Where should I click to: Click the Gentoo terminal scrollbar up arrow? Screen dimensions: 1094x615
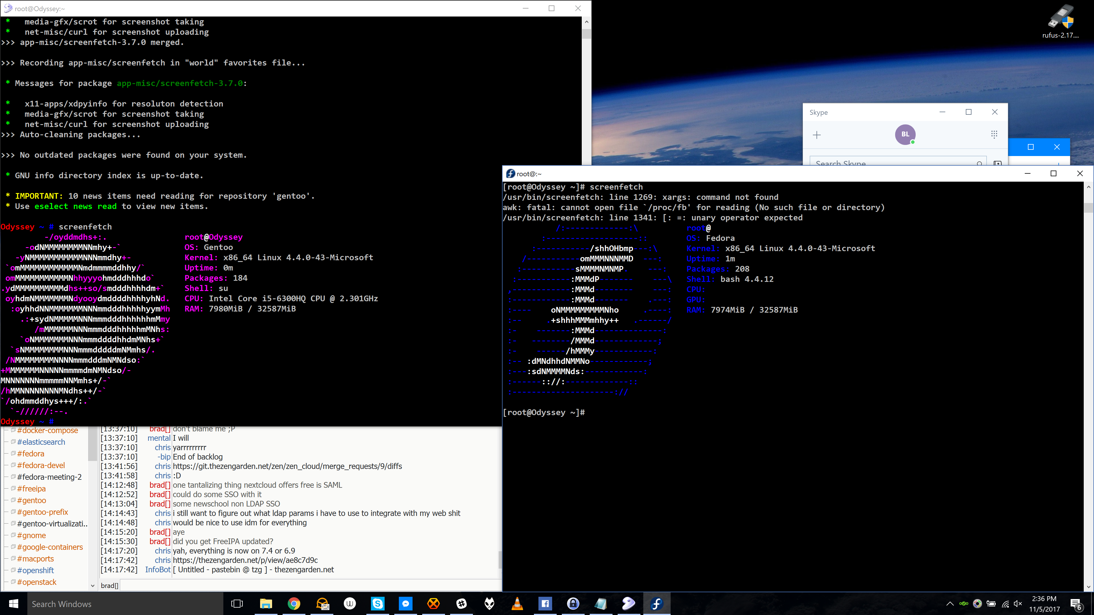point(587,21)
